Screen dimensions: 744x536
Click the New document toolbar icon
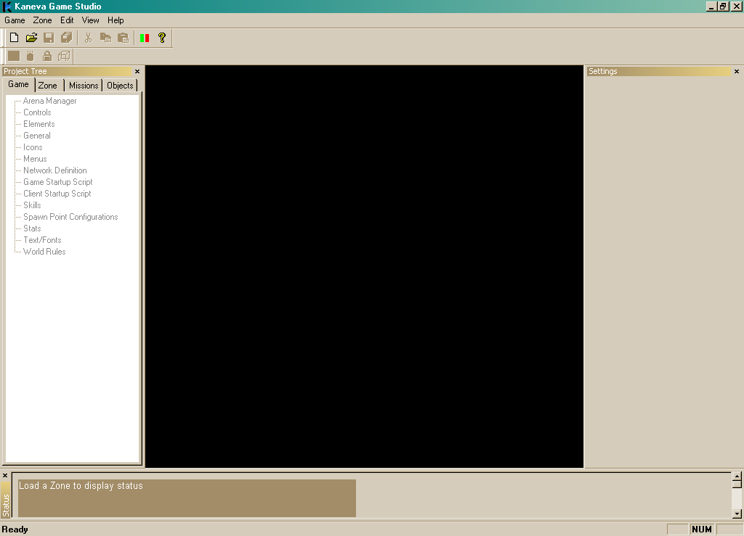(15, 38)
